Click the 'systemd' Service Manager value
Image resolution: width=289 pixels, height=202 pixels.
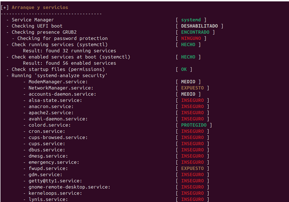point(191,20)
